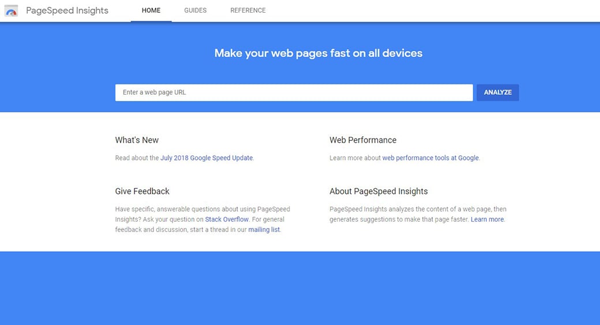Open the July 2018 Google Speed Update link

pos(207,158)
